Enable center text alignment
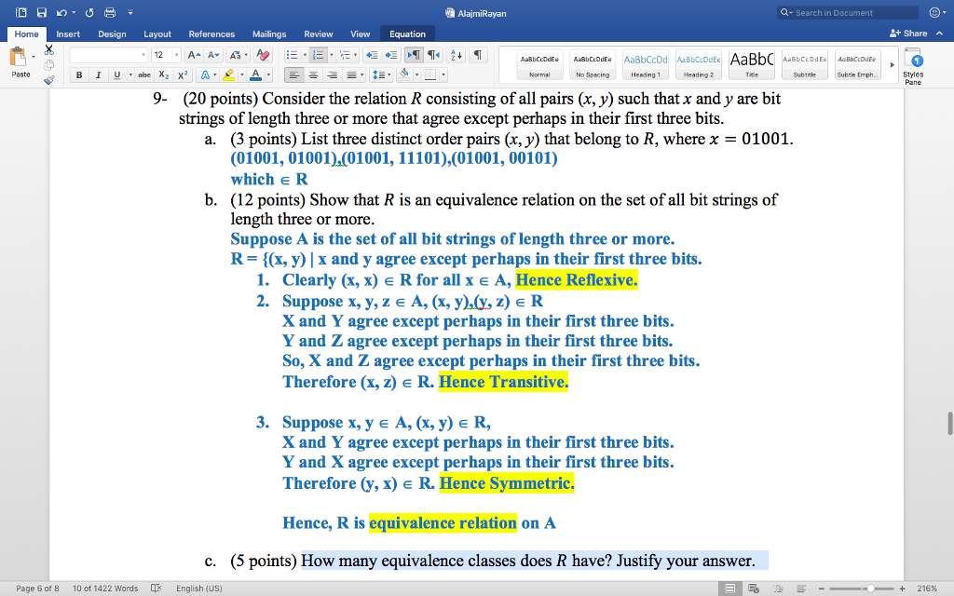 (314, 74)
